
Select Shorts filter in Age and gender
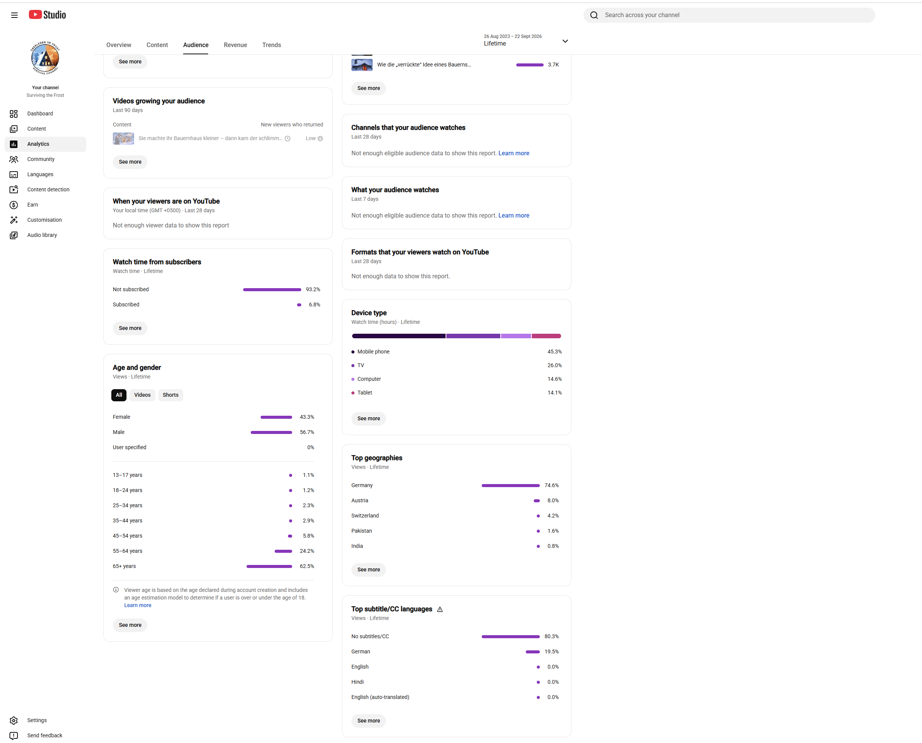pyautogui.click(x=171, y=395)
